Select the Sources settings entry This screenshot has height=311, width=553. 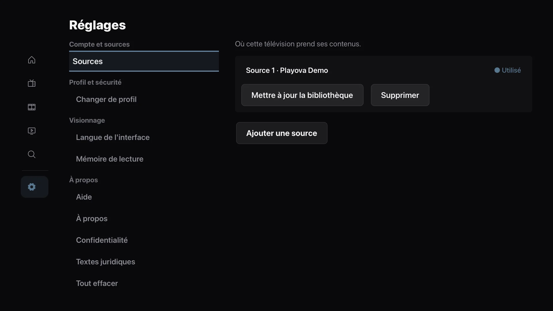point(144,61)
